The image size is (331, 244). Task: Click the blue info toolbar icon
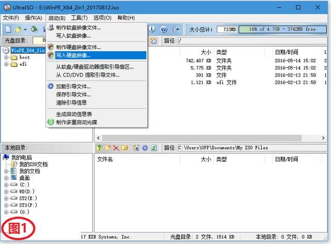152,29
